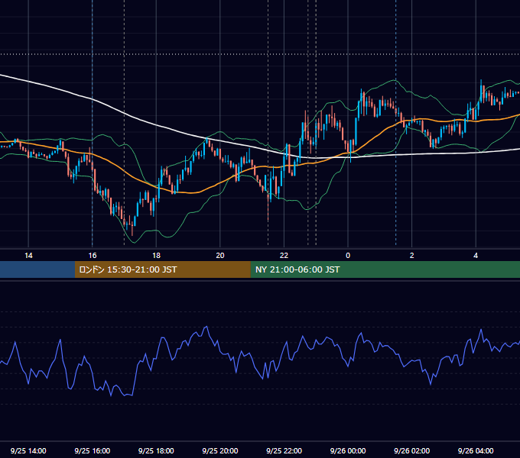Click the 9/25 14:00 date label
Viewport: 520px width, 458px height.
click(28, 450)
